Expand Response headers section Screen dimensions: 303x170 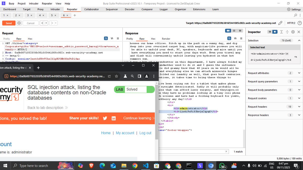click(299, 115)
